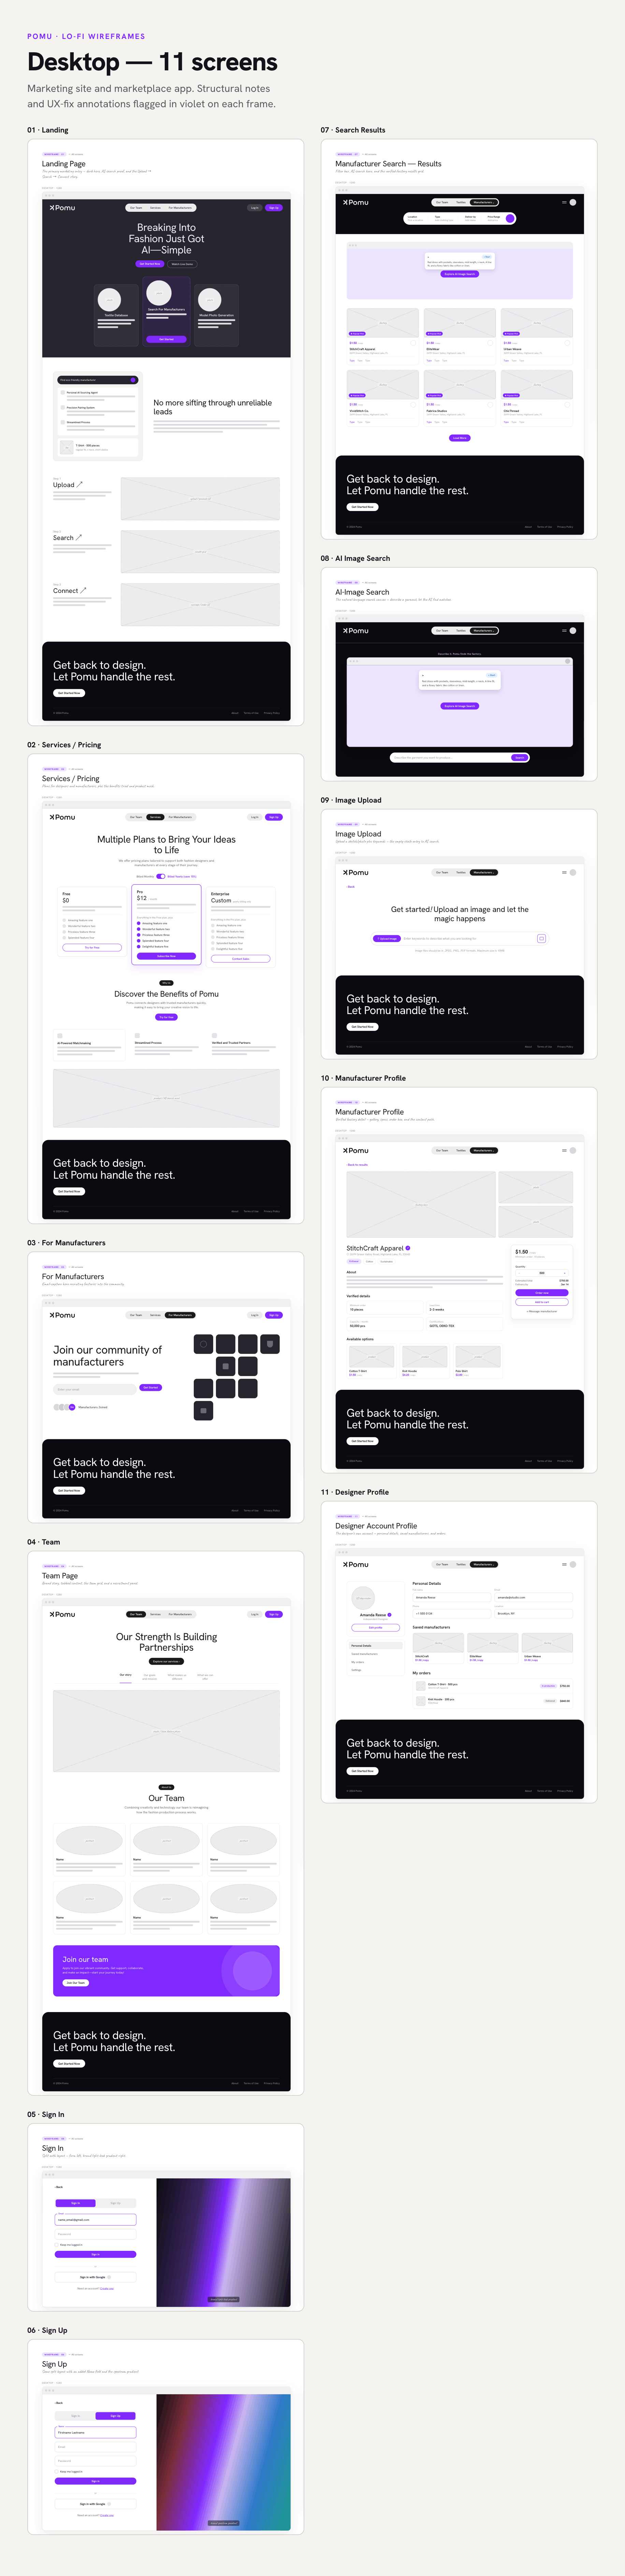This screenshot has width=625, height=2576.
Task: Click Log In button in Services frame header
Action: tap(255, 817)
